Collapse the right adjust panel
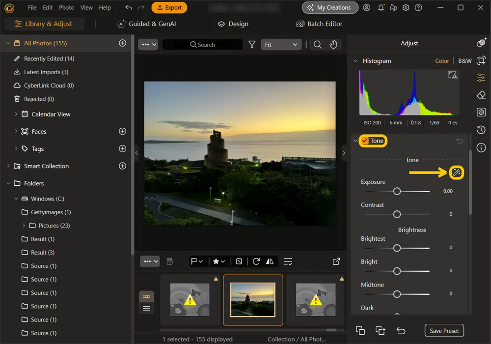 [344, 153]
